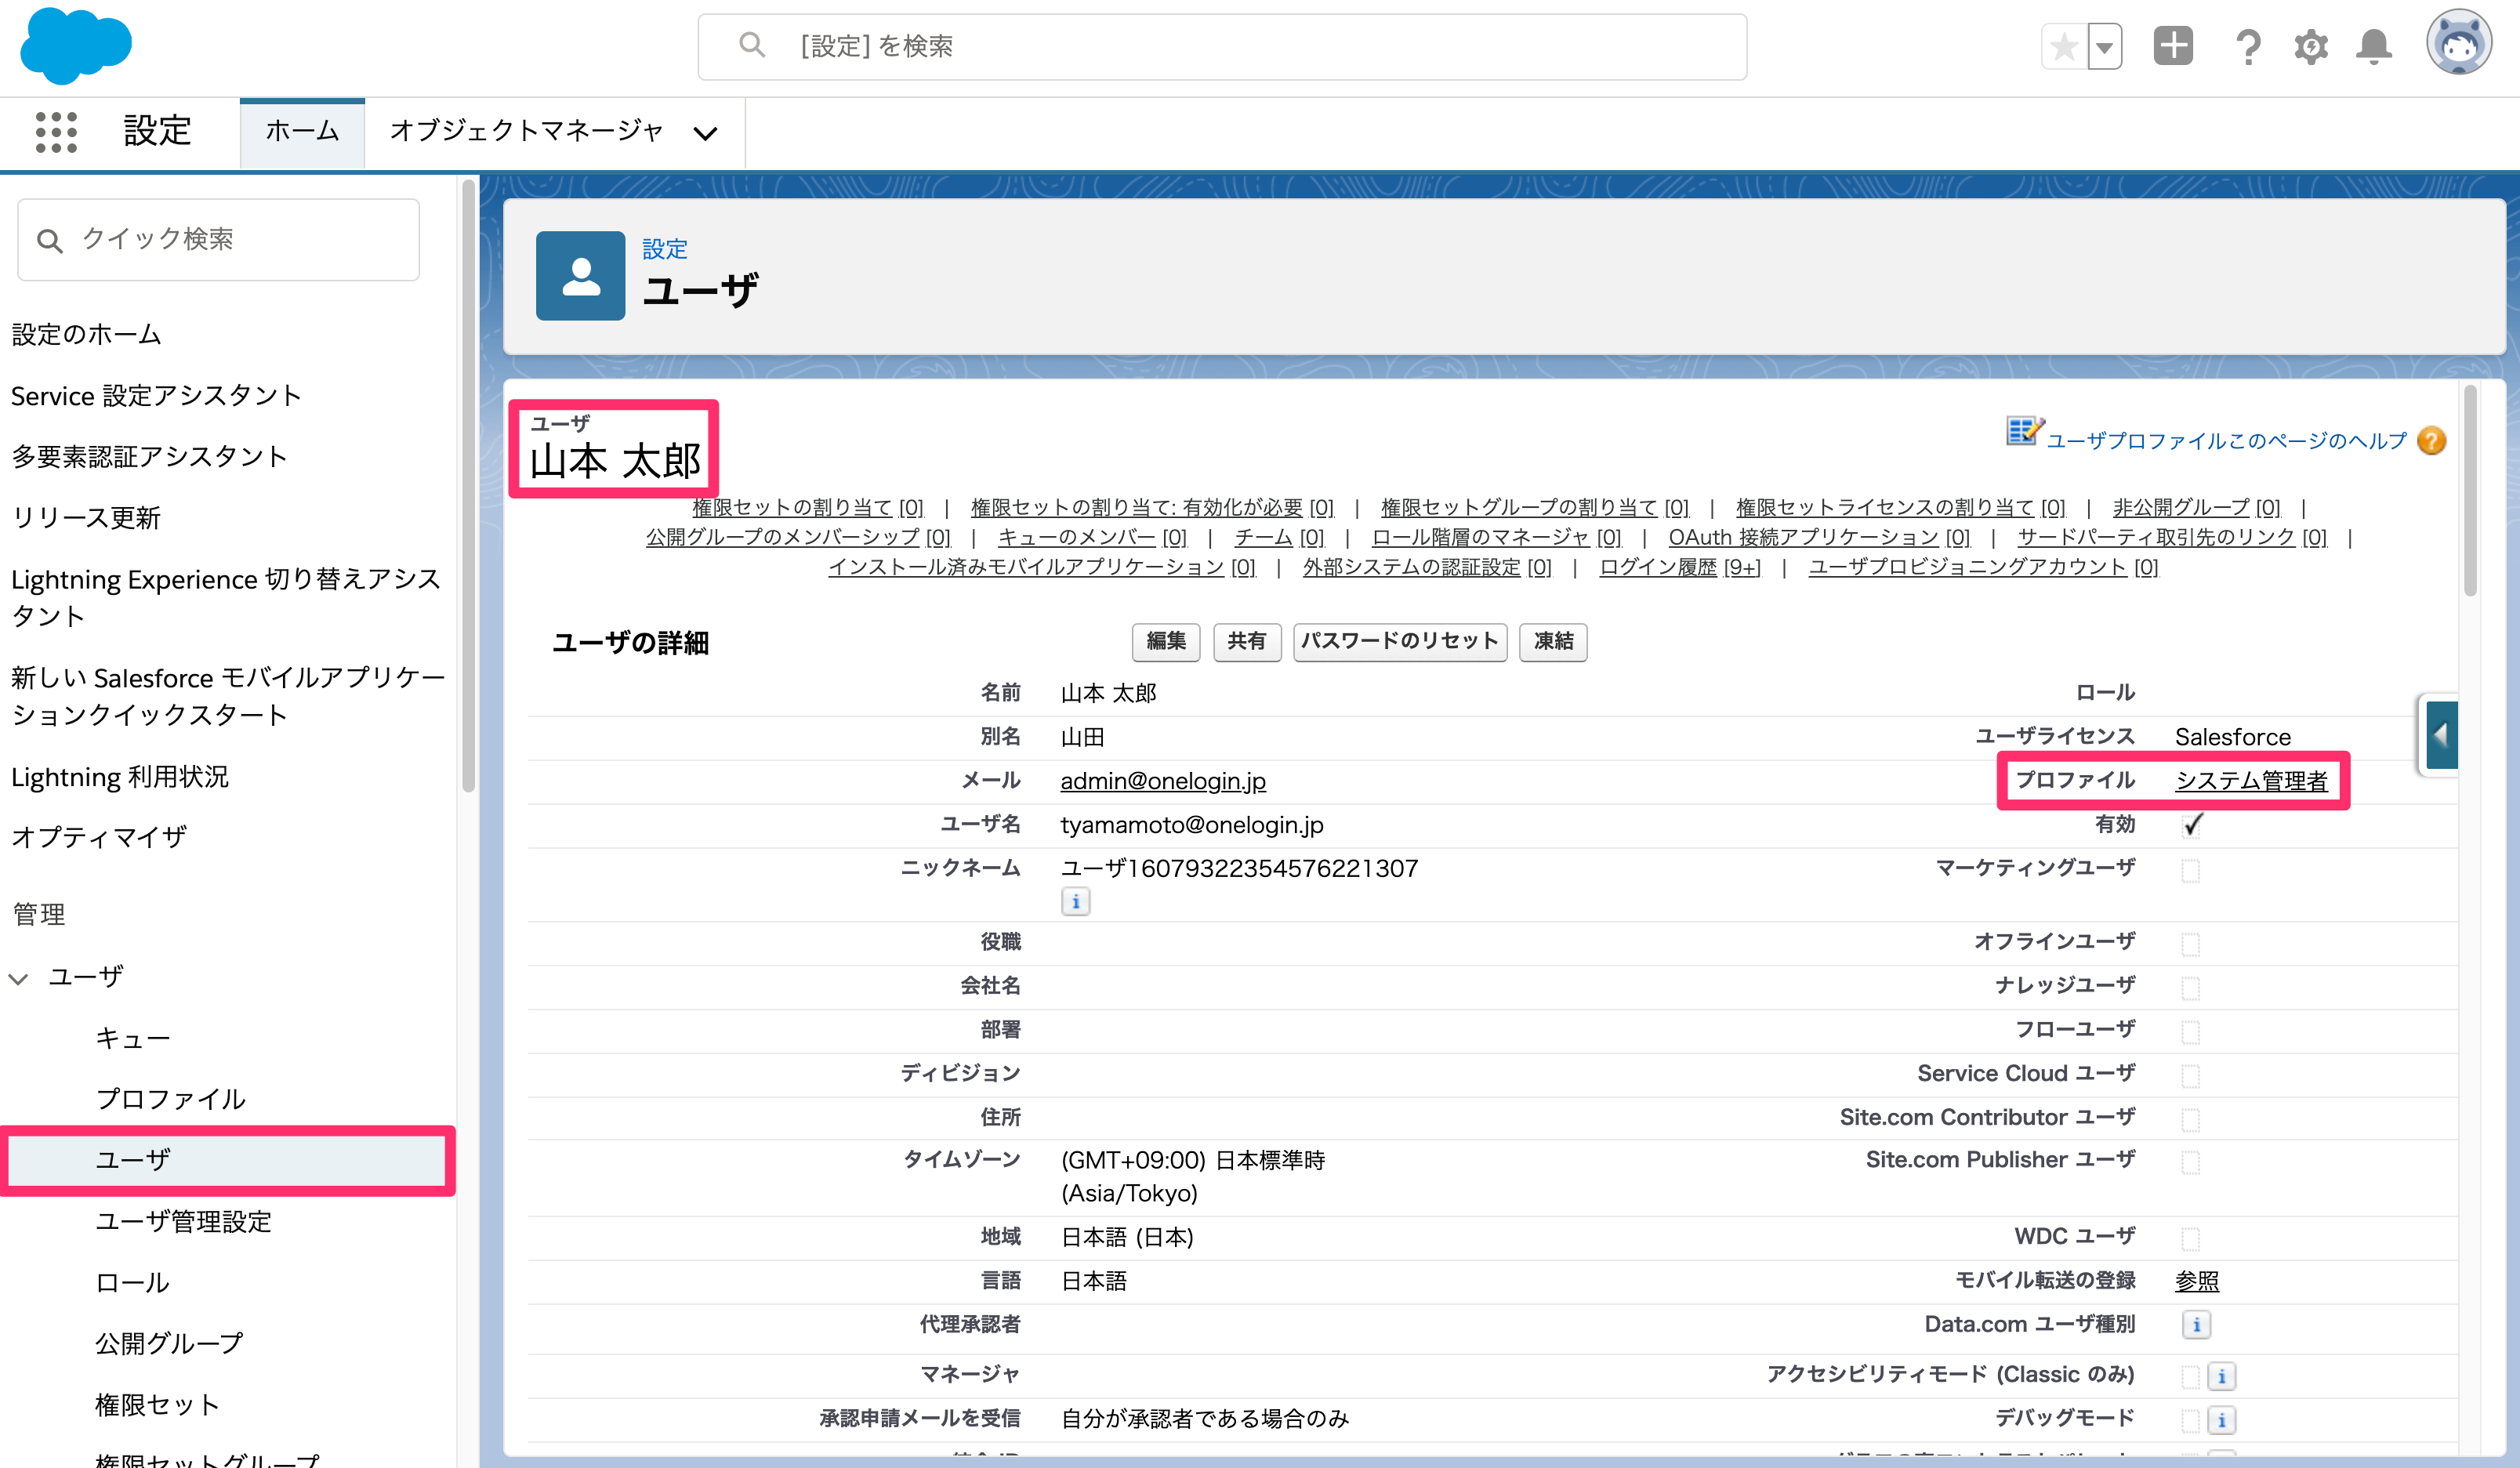Viewport: 2520px width, 1468px height.
Task: Click the main content vertical scrollbar
Action: tap(2469, 490)
